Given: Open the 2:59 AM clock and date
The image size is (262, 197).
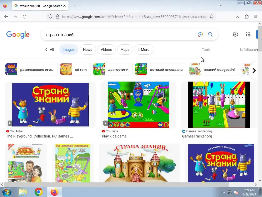Looking at the screenshot, I should click(x=249, y=192).
